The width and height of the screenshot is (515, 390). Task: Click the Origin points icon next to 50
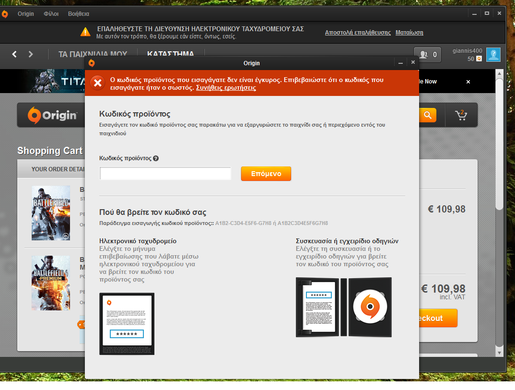(x=479, y=59)
